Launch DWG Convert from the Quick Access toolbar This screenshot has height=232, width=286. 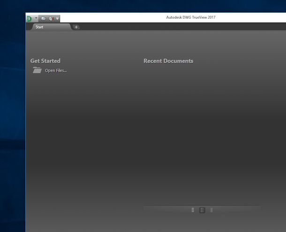point(51,18)
